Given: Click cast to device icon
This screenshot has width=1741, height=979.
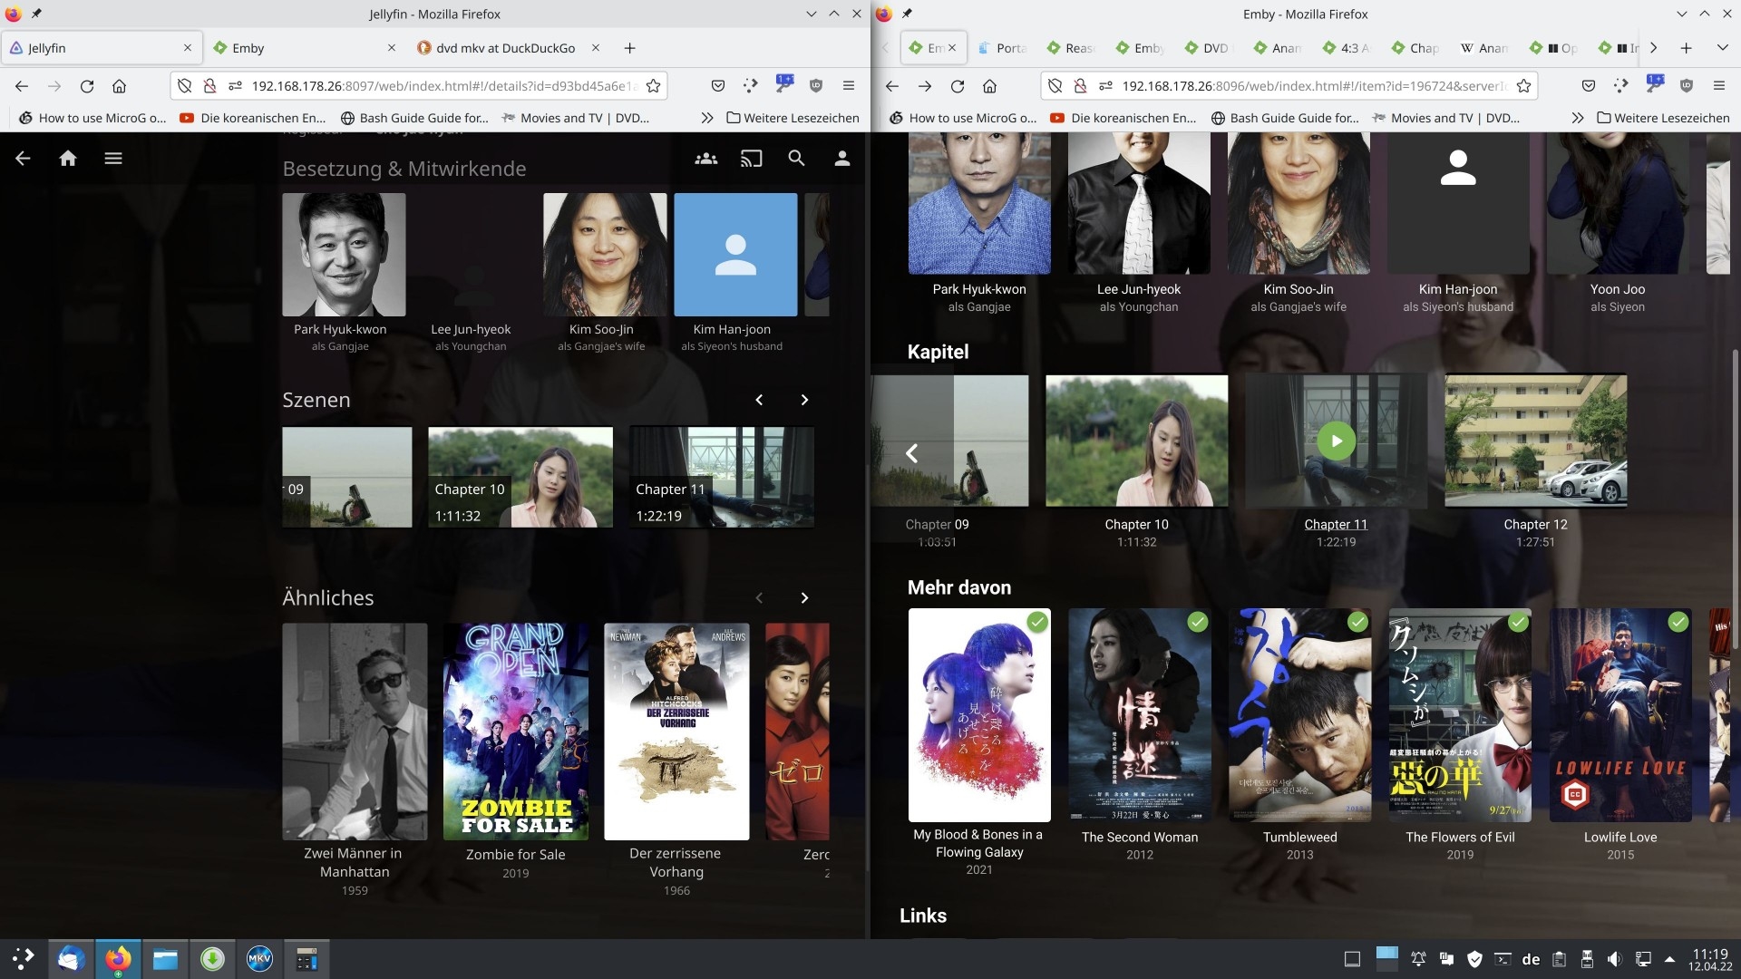Looking at the screenshot, I should 751,159.
